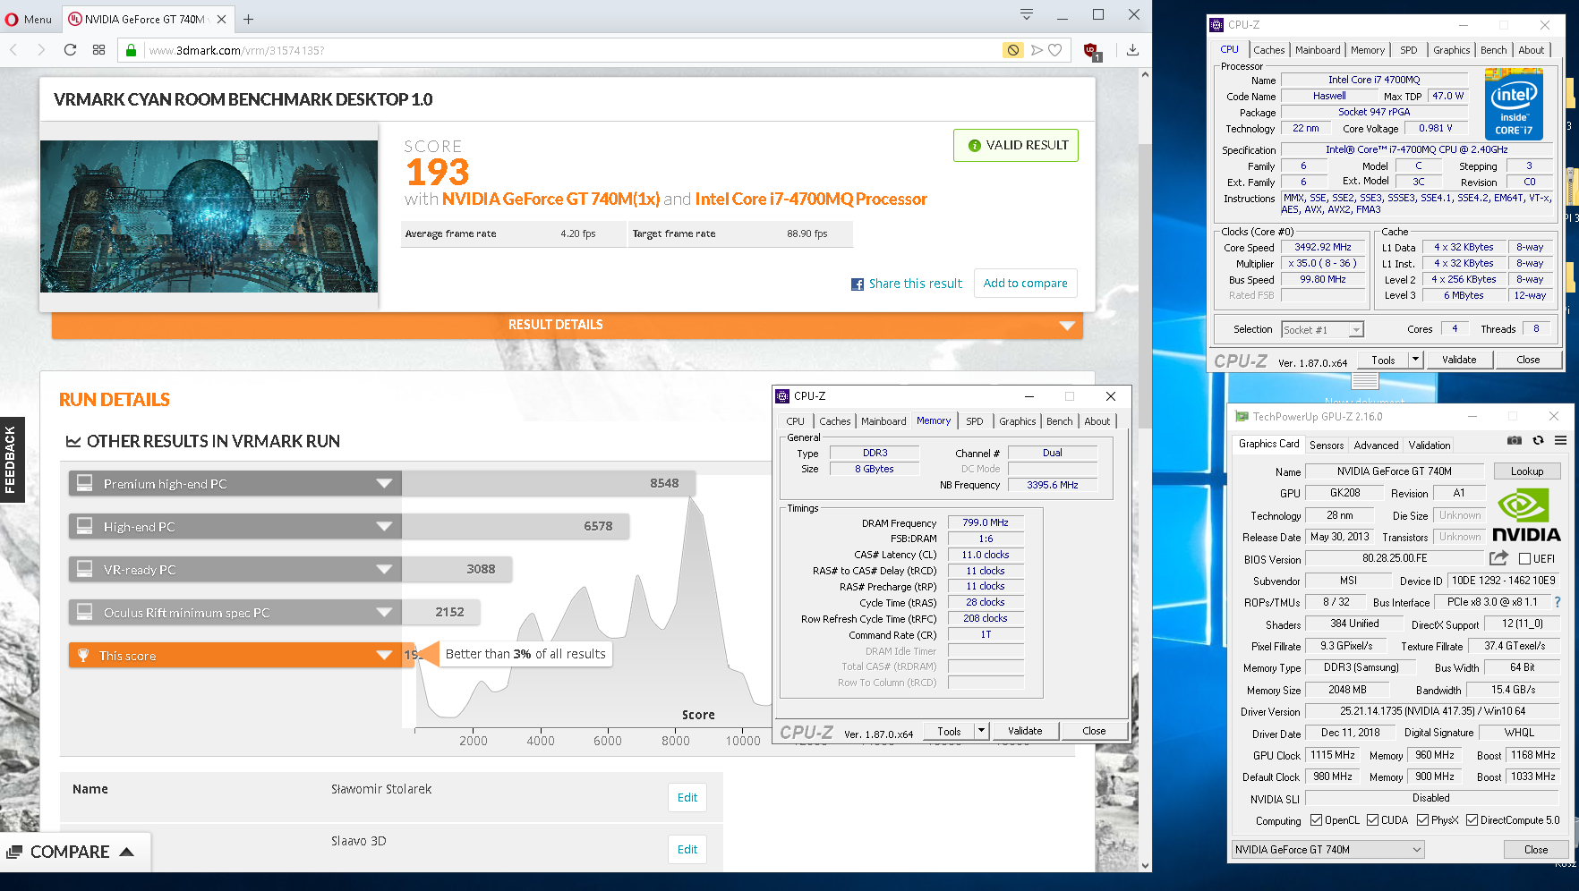Click the scroll-up arrow of page scrollbar
The image size is (1579, 891).
pos(1145,74)
